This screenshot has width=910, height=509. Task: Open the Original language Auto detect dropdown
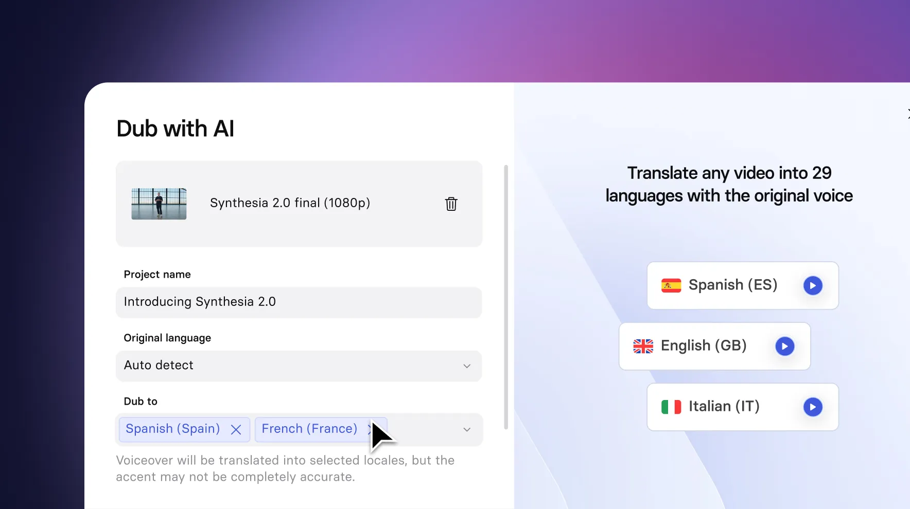[x=299, y=366]
